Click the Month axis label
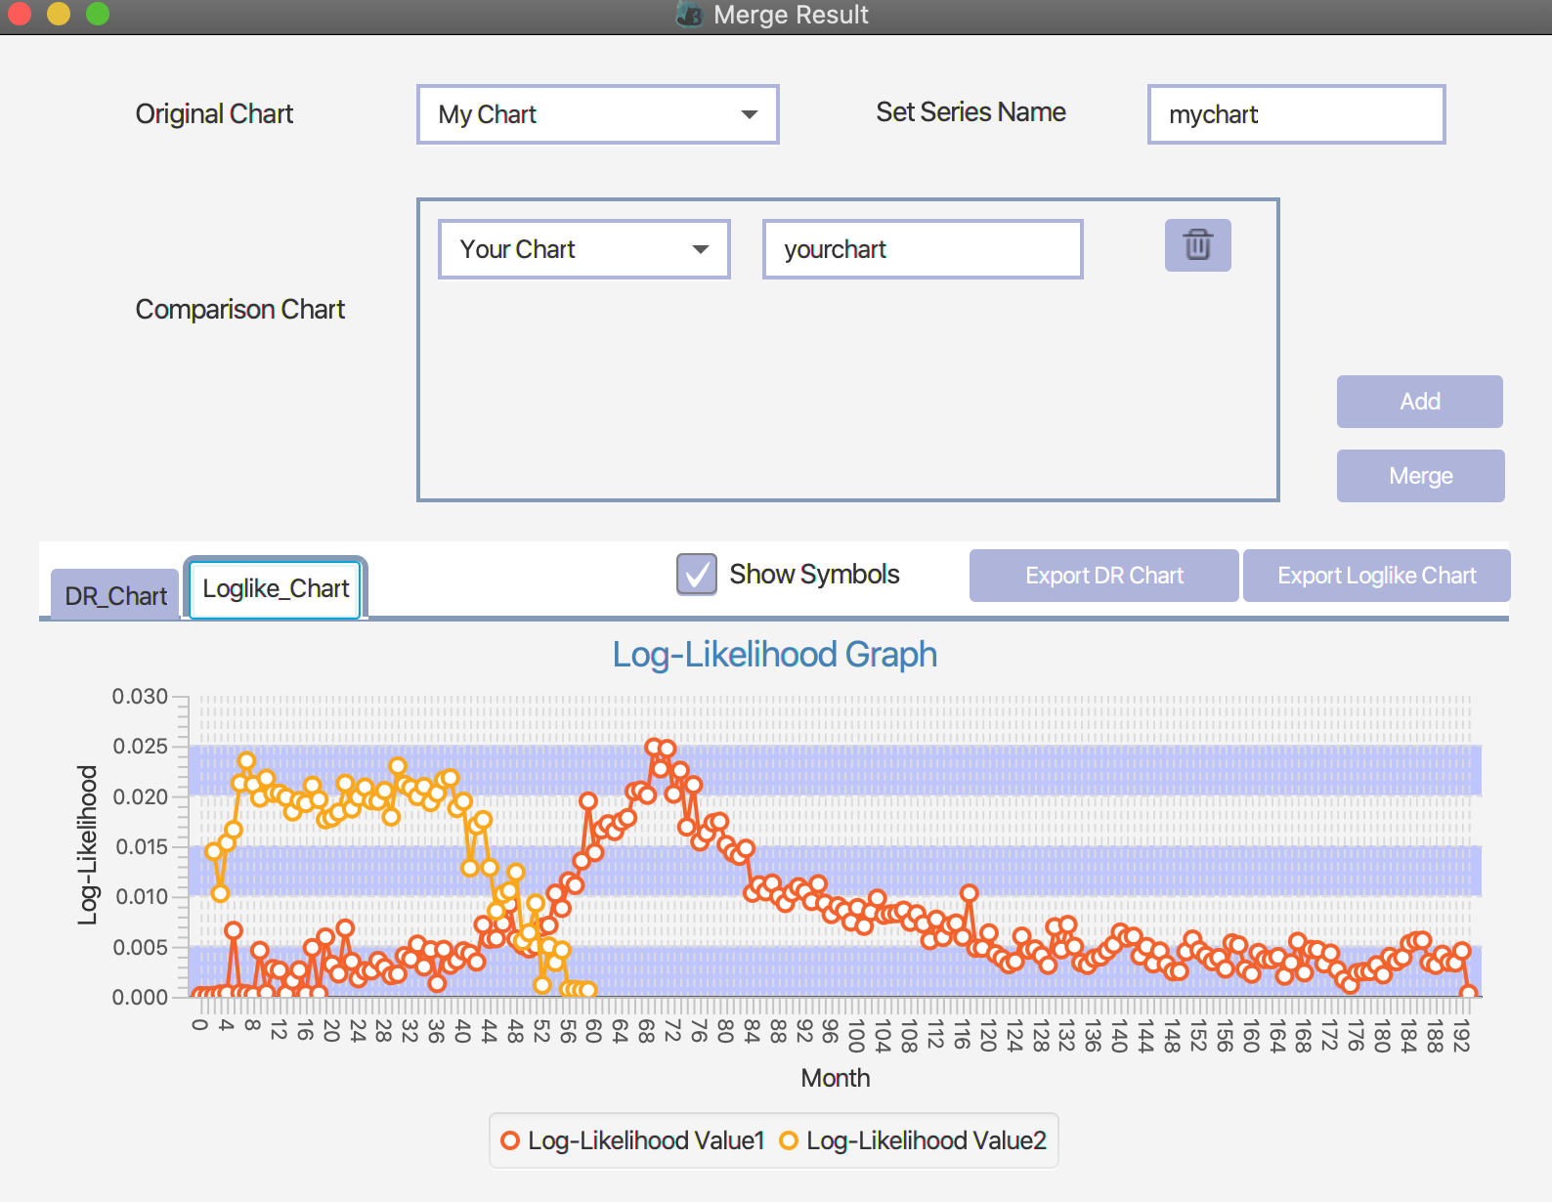 click(835, 1078)
